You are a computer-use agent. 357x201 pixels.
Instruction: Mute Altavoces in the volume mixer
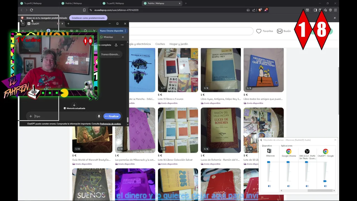(269, 186)
